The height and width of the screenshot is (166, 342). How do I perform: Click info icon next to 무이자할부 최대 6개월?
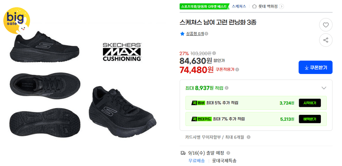pyautogui.click(x=248, y=137)
